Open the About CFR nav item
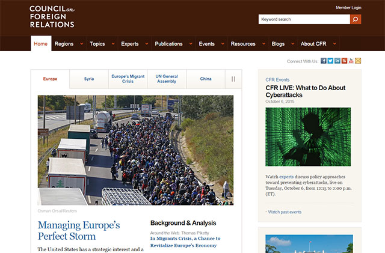 (313, 44)
